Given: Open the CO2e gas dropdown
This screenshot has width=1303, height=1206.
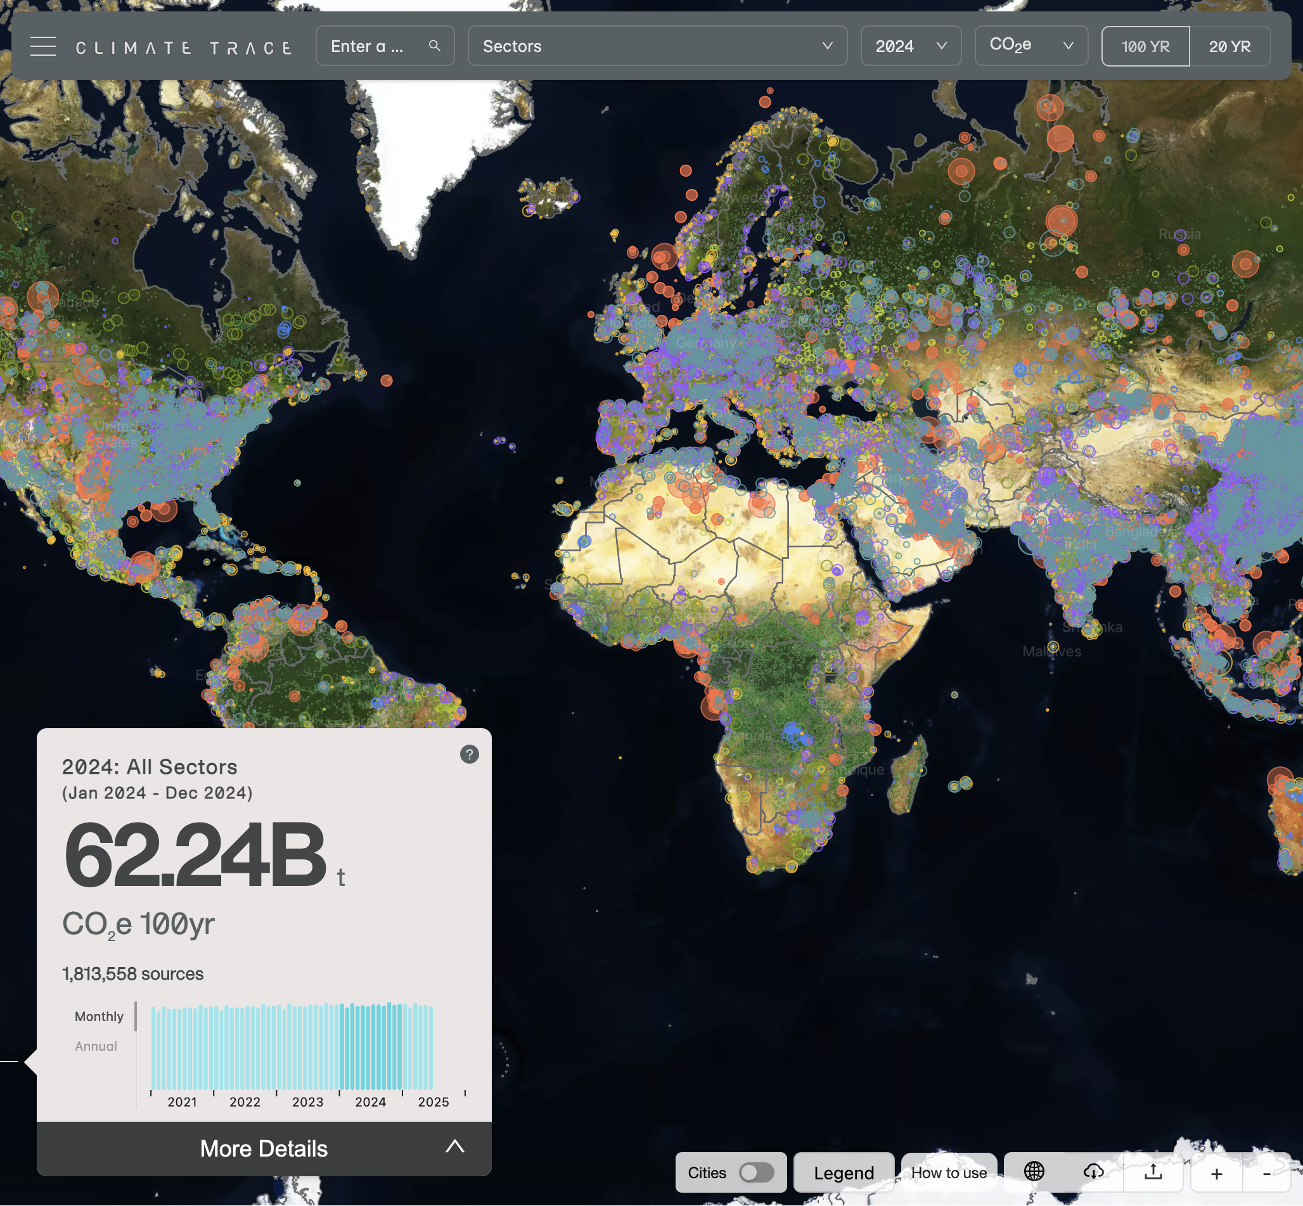Looking at the screenshot, I should coord(1031,46).
